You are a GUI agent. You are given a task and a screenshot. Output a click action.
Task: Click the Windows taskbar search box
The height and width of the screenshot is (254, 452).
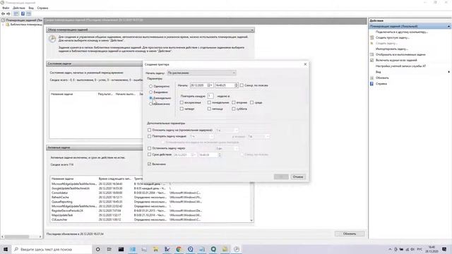tap(52, 249)
